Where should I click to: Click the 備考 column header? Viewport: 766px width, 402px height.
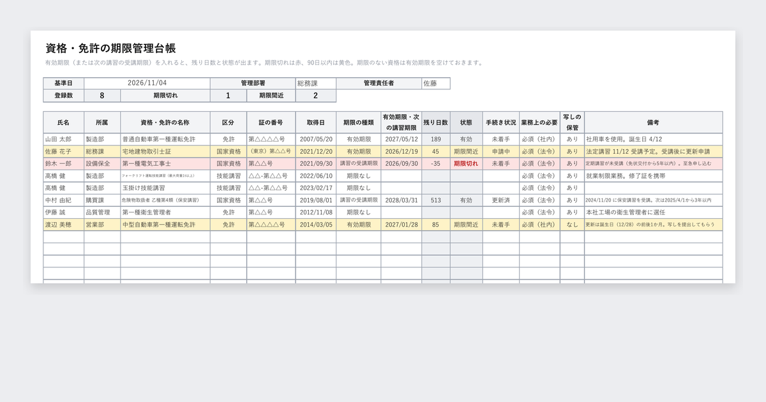pos(653,122)
